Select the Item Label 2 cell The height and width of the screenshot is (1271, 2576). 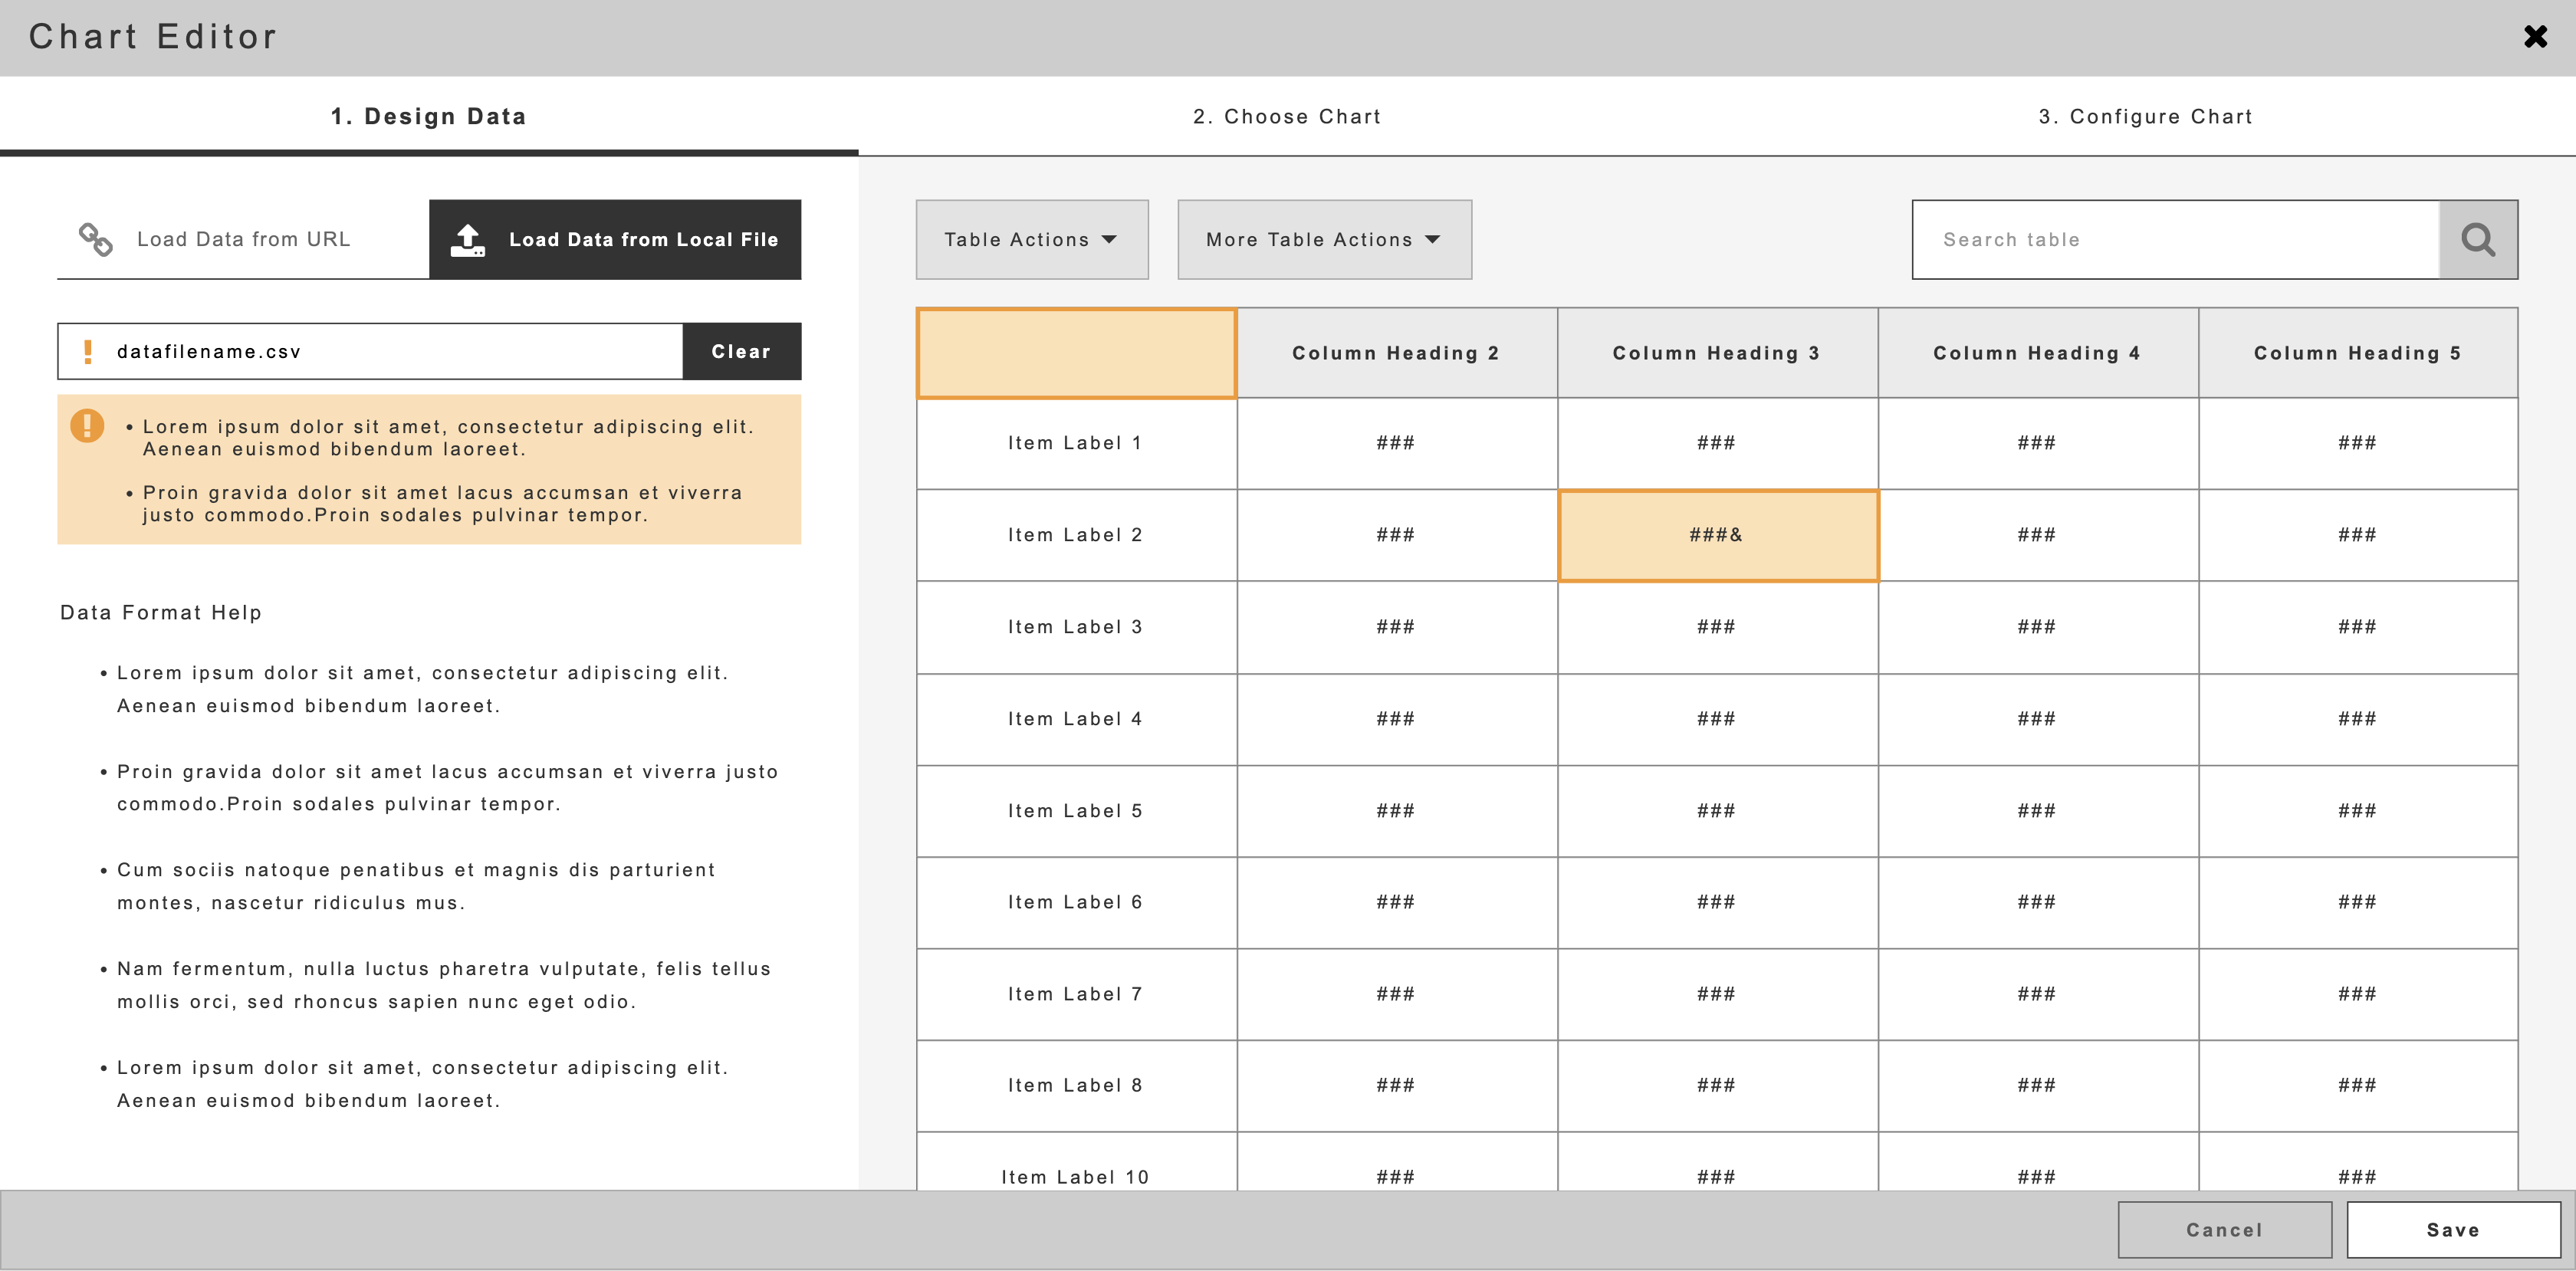coord(1076,535)
